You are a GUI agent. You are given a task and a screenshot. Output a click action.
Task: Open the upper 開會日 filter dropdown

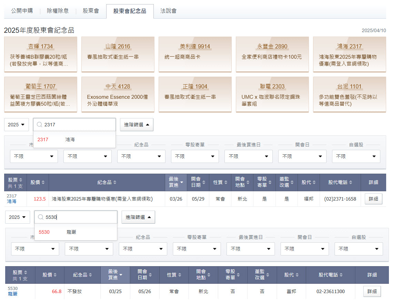pyautogui.click(x=302, y=156)
